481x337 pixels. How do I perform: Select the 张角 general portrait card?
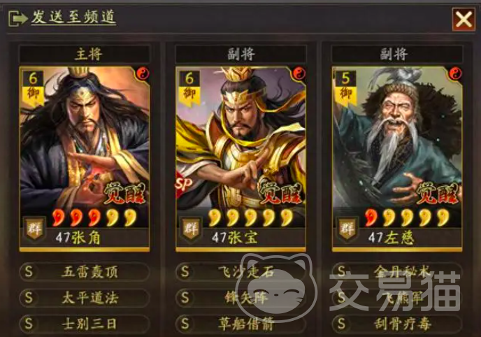(x=85, y=159)
